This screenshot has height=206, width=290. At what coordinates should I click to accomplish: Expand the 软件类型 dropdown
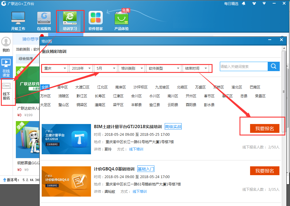(x=164, y=68)
